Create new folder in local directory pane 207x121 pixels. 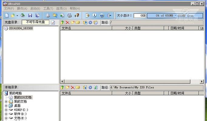click(67, 87)
